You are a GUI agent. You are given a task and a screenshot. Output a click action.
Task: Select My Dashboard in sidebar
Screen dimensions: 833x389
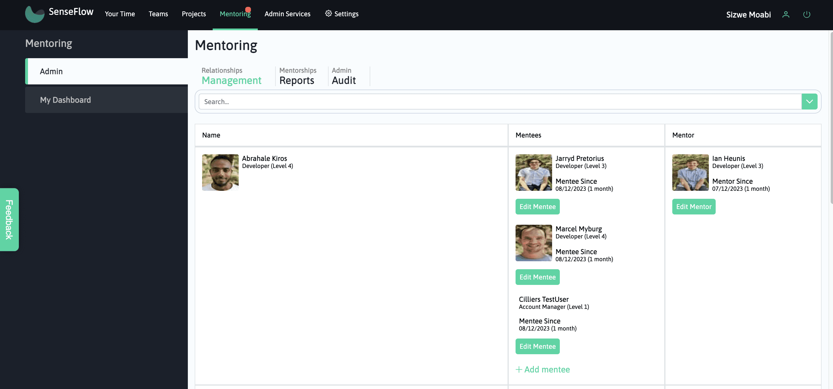click(x=65, y=100)
